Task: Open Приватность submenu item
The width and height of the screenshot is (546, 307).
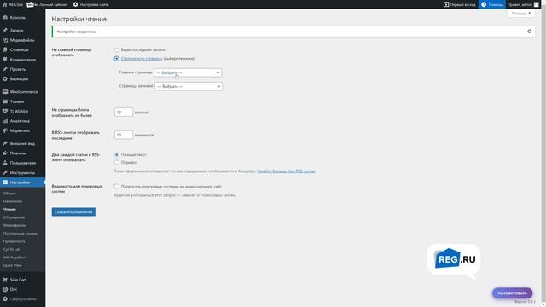Action: pyautogui.click(x=15, y=241)
